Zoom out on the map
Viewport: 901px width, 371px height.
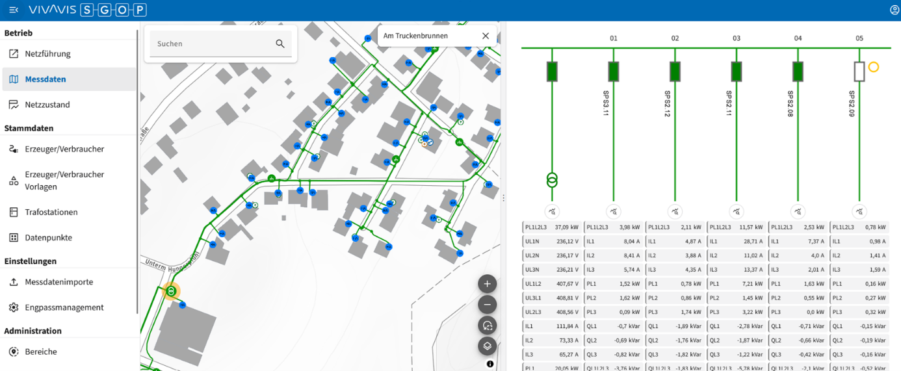[488, 305]
